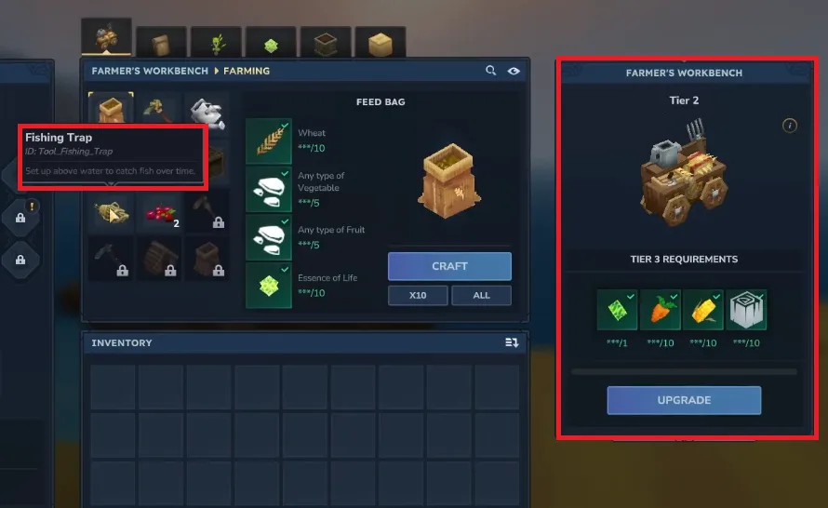Toggle the eye visibility icon in header

pyautogui.click(x=514, y=71)
